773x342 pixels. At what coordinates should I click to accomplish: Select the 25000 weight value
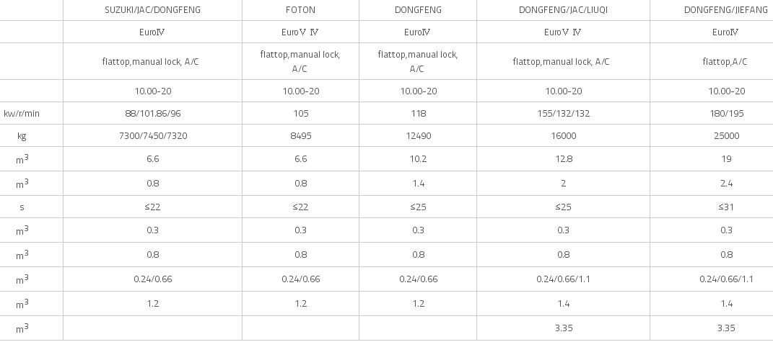725,136
